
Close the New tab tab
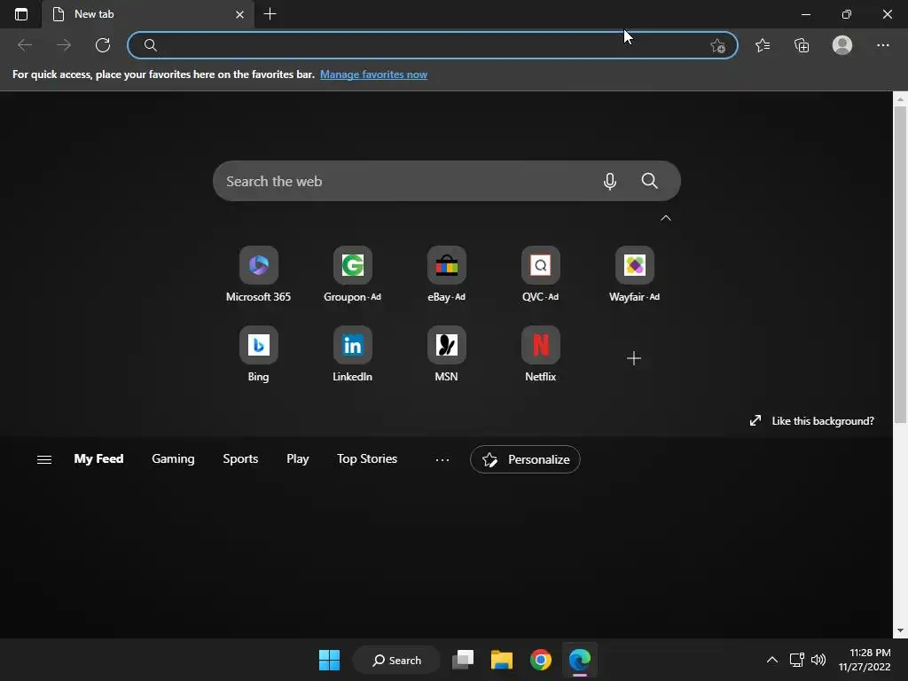(x=239, y=14)
